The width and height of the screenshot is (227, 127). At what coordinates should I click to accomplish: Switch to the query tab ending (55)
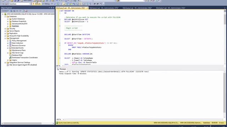[170, 8]
